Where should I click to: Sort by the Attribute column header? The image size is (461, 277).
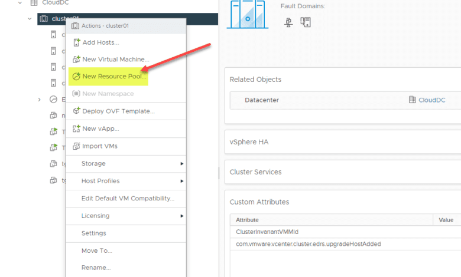[332, 220]
